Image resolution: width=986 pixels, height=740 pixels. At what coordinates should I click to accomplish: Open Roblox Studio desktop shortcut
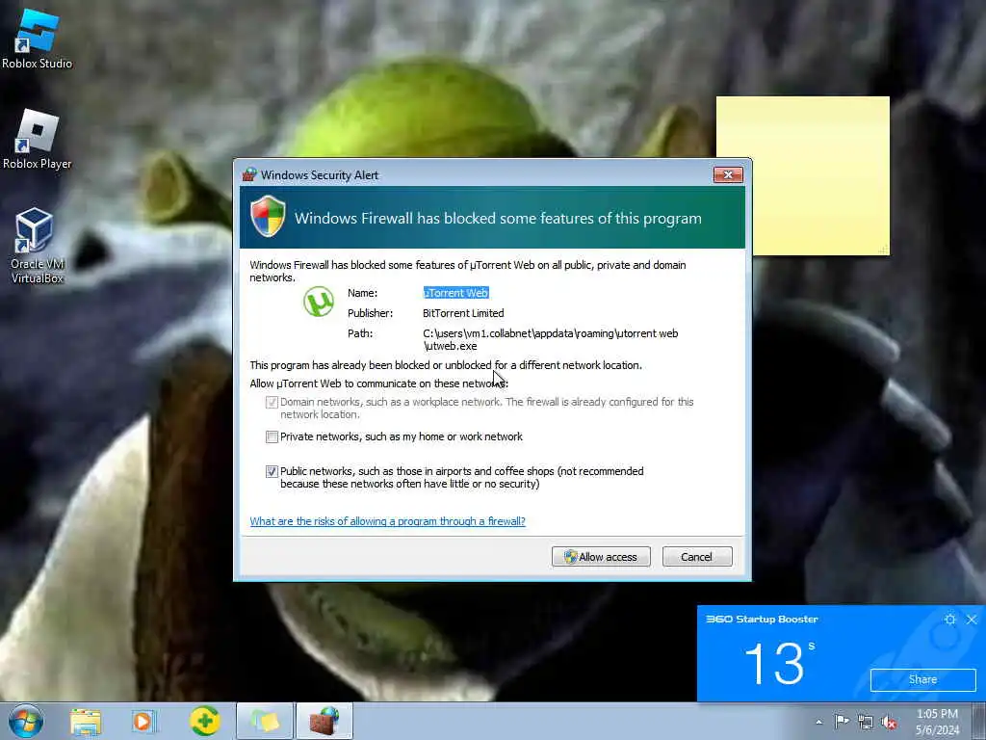38,38
